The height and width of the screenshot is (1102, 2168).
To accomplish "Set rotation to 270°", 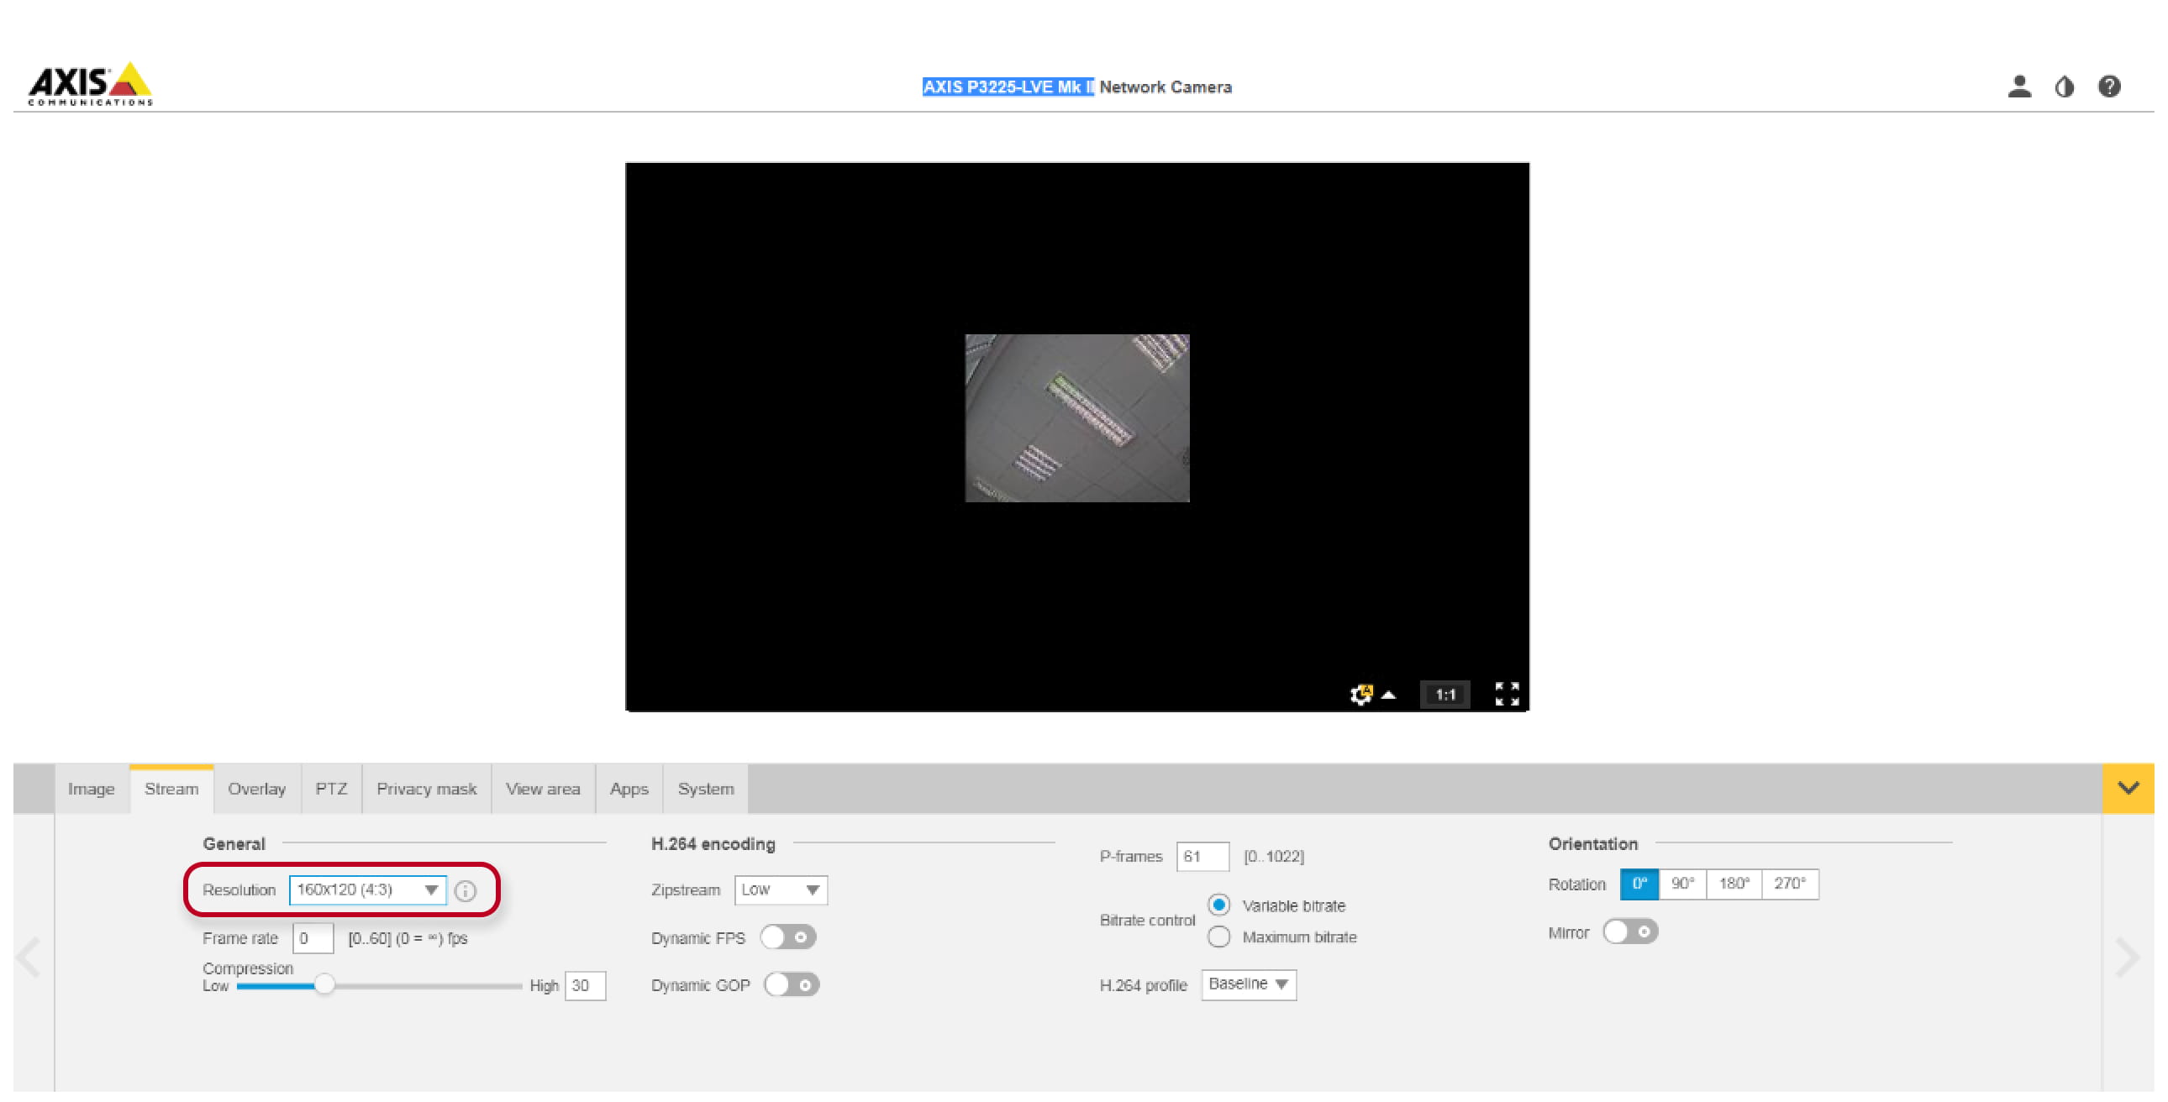I will click(1790, 884).
